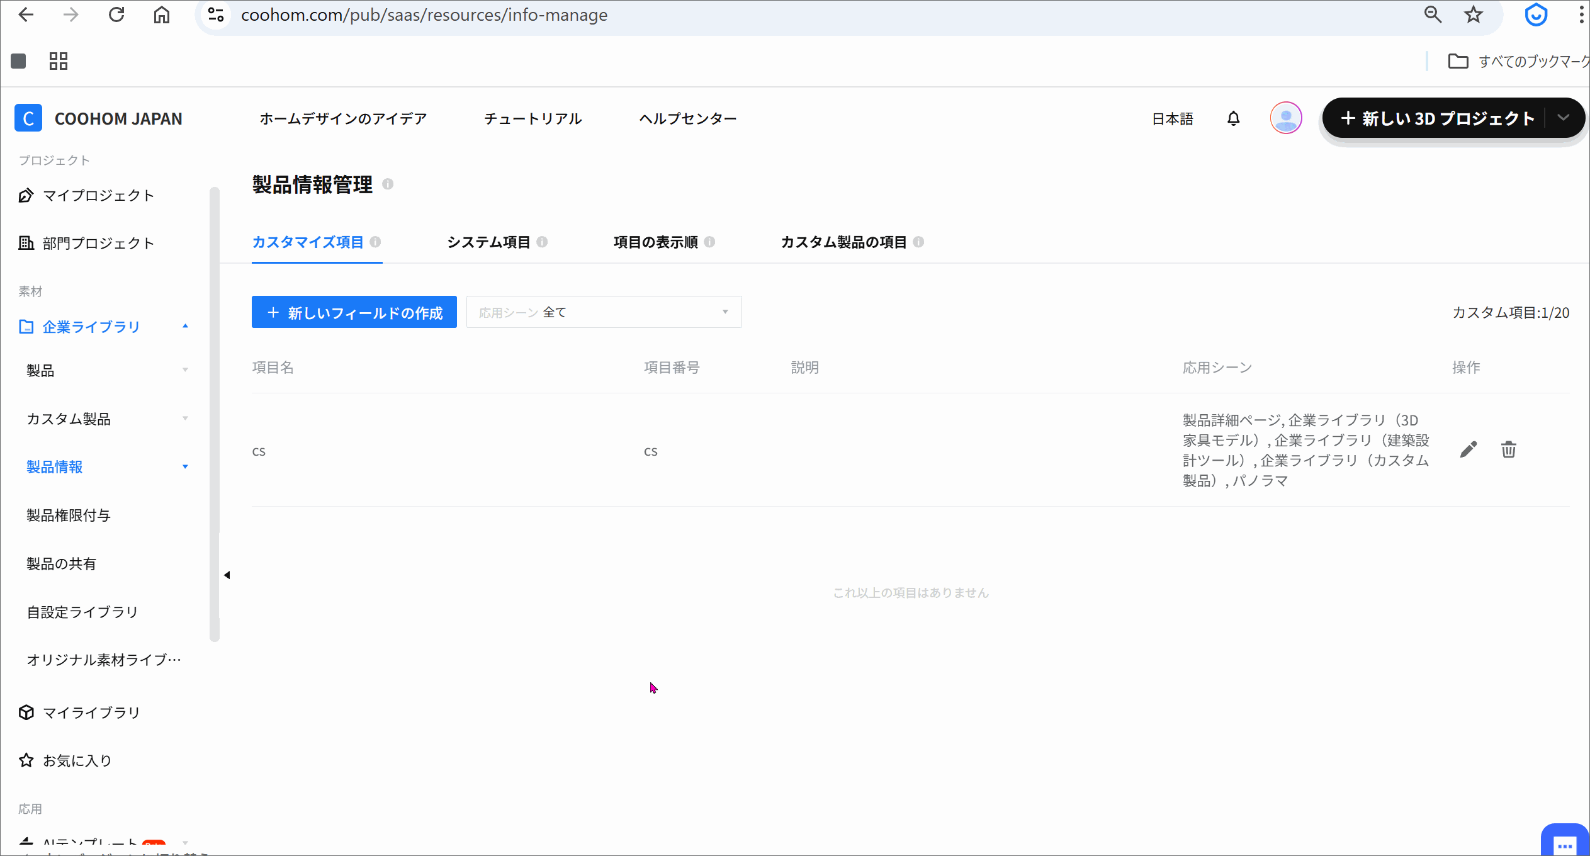This screenshot has width=1590, height=856.
Task: Click the browser back arrow
Action: (26, 14)
